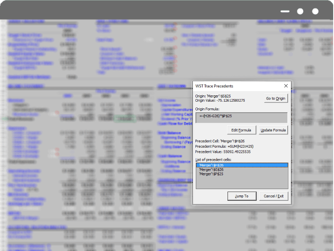The width and height of the screenshot is (334, 251).
Task: Click the Go to Origin button
Action: click(276, 98)
